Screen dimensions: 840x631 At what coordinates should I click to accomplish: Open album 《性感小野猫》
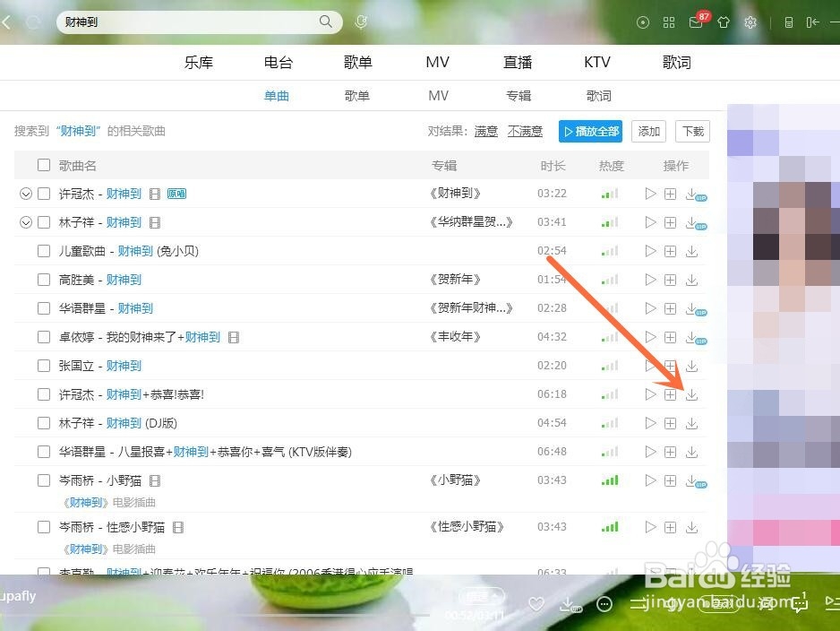click(467, 526)
